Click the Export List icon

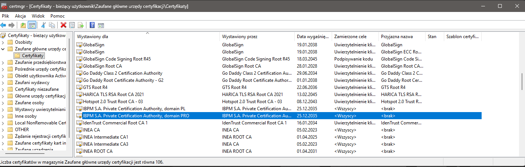[80, 25]
